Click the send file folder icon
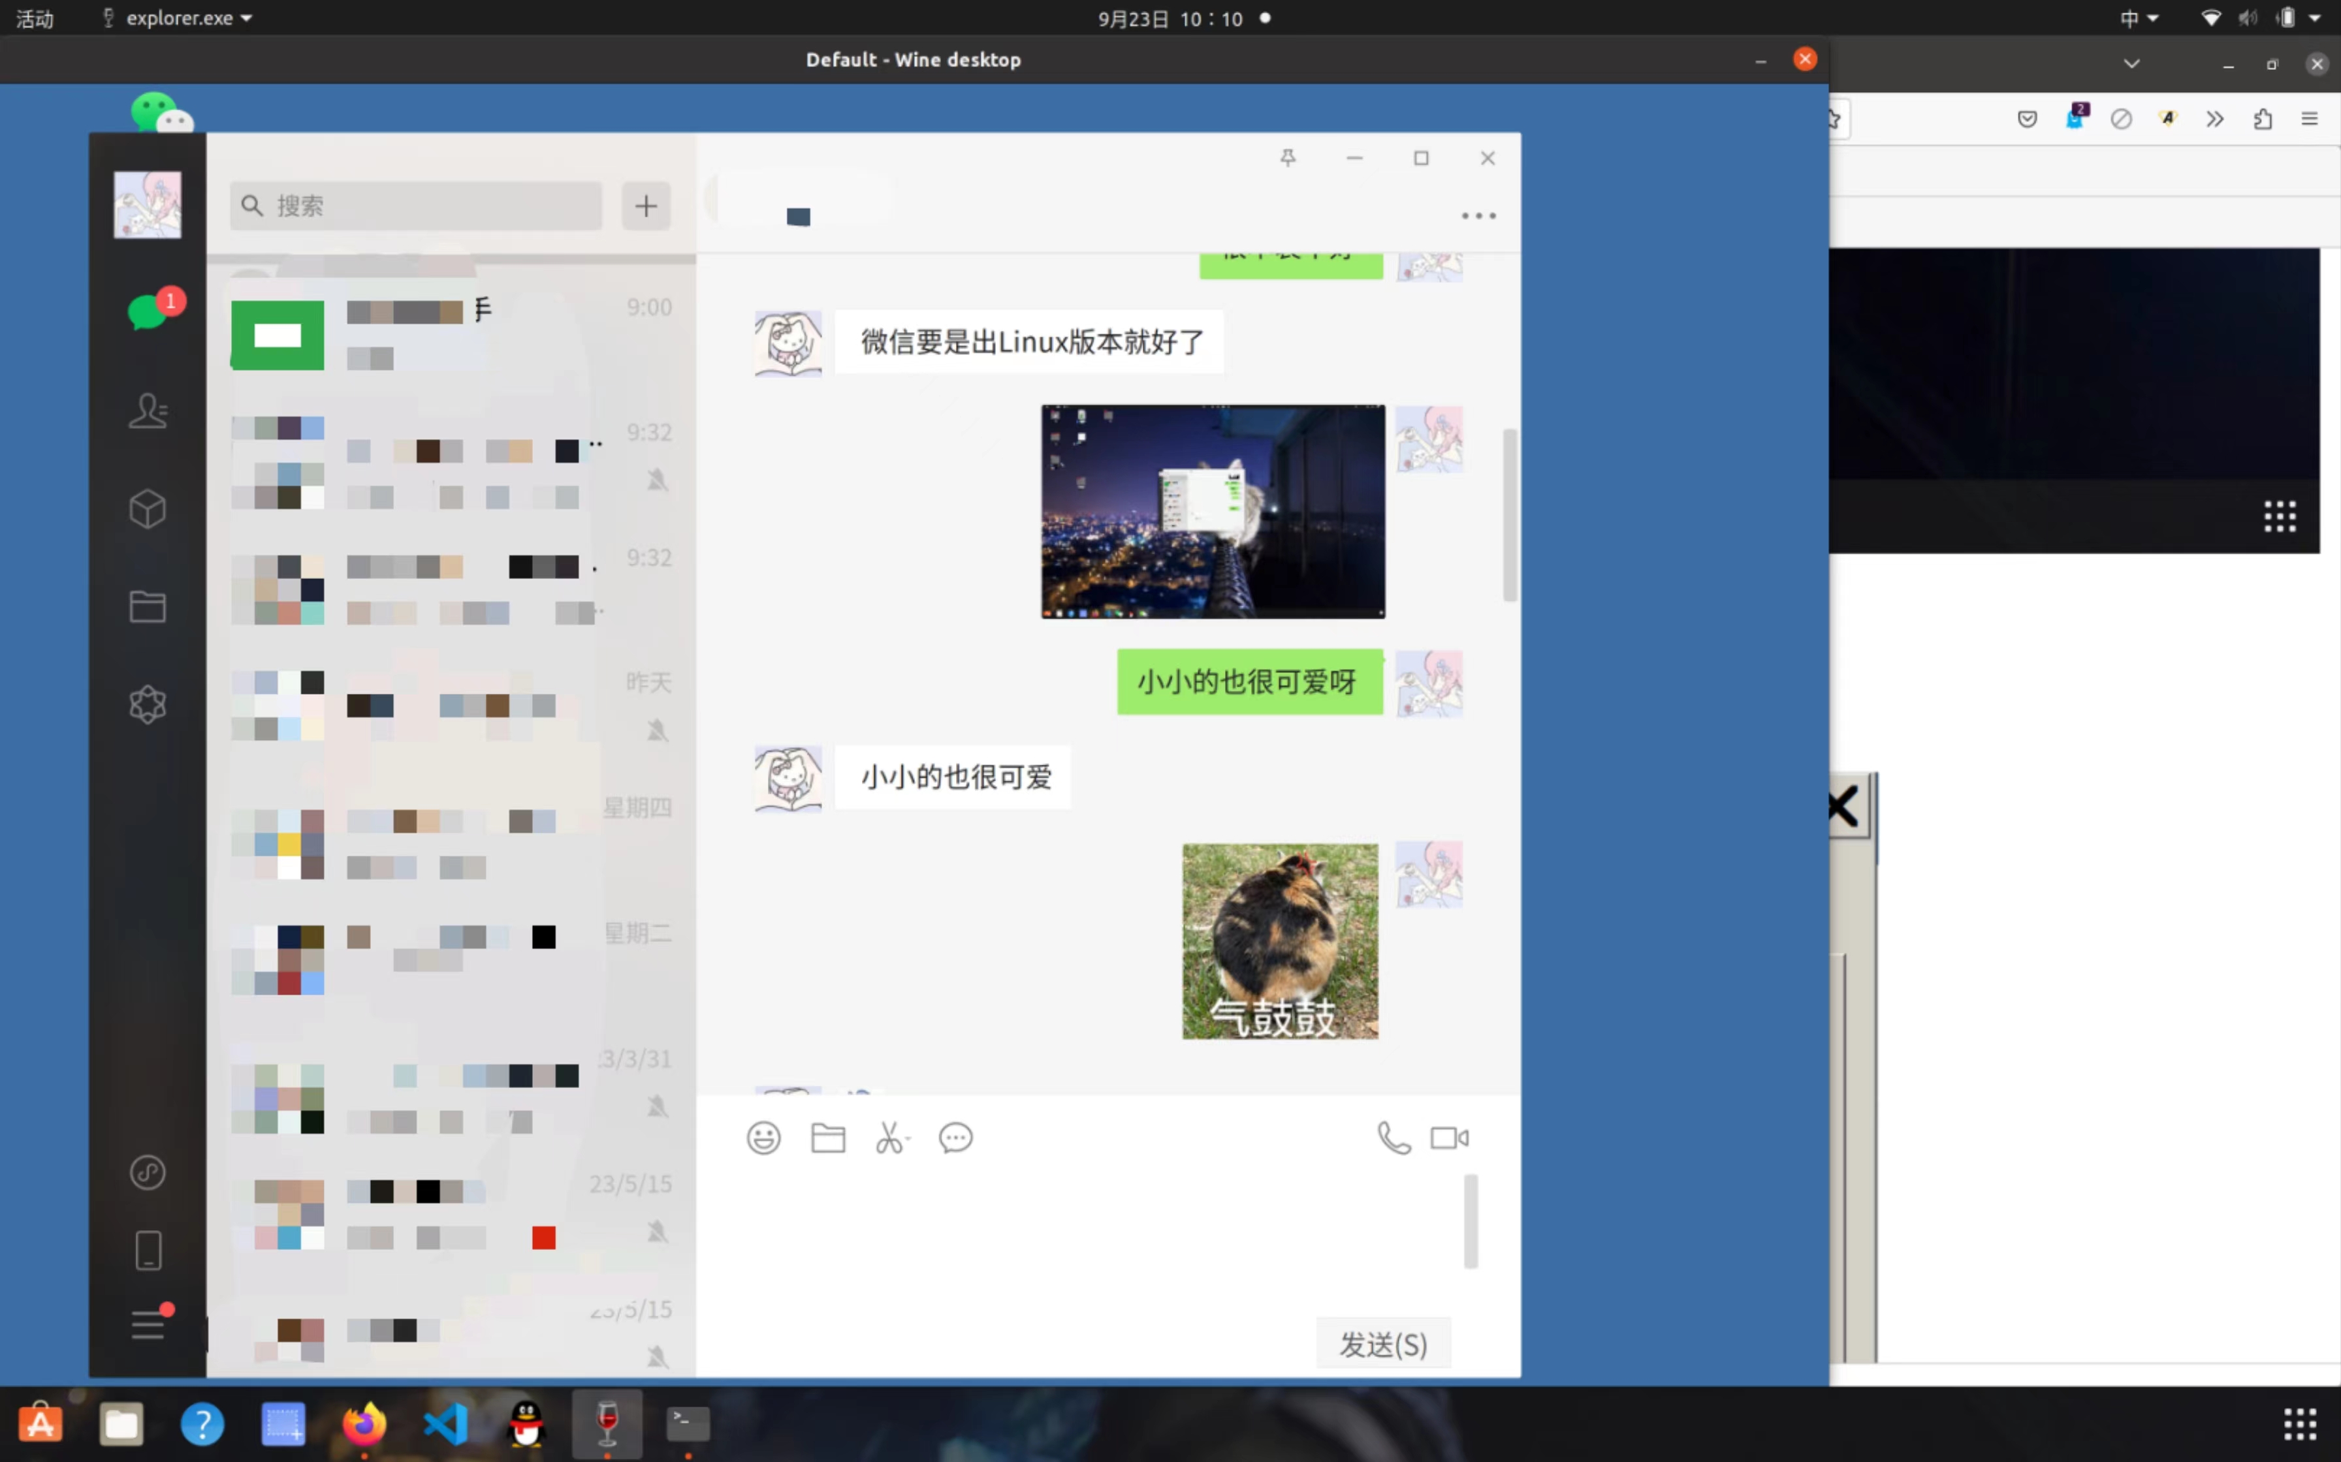The width and height of the screenshot is (2341, 1462). click(828, 1138)
